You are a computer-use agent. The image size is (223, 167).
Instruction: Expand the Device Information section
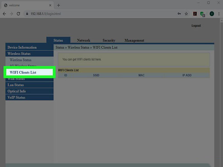point(22,47)
